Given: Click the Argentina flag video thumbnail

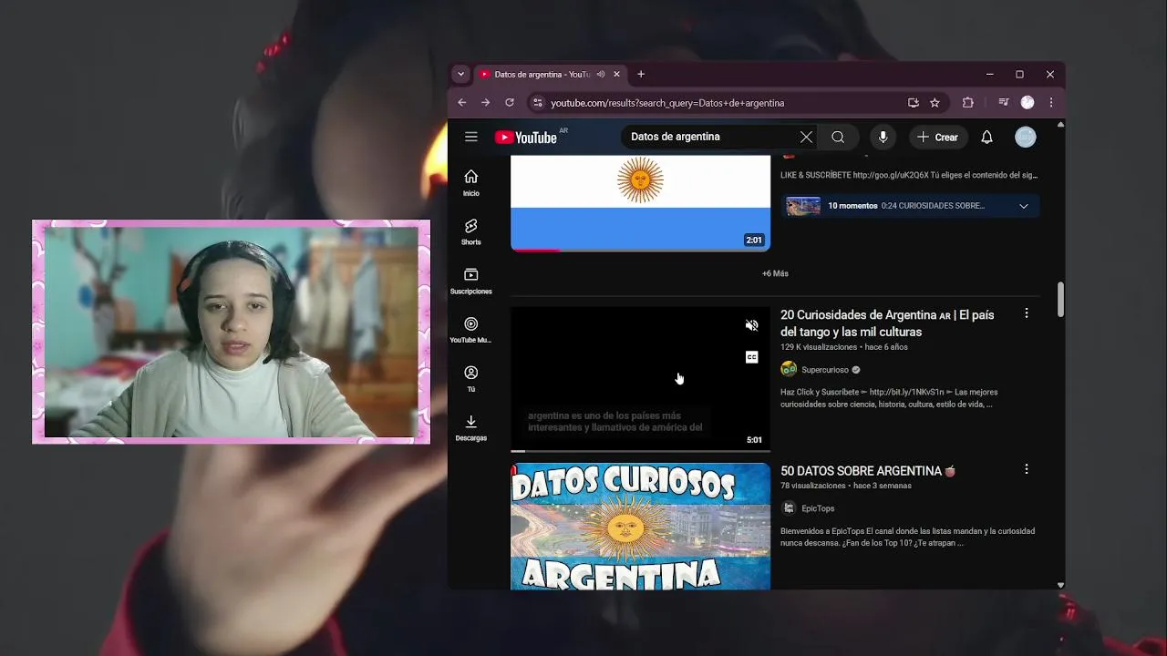Looking at the screenshot, I should (640, 202).
